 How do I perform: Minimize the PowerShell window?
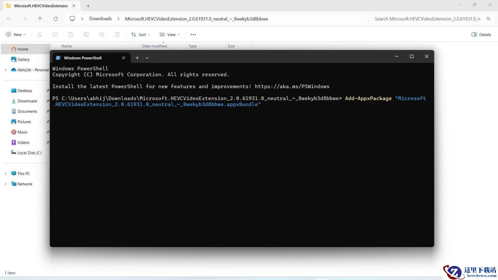point(397,56)
